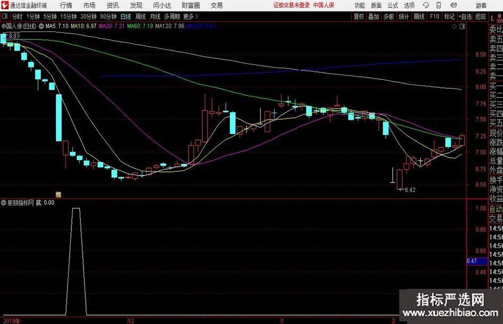Viewport: 503px width, 324px height.
Task: Click the MA120: 7.96 indicator label
Action: pos(170,26)
